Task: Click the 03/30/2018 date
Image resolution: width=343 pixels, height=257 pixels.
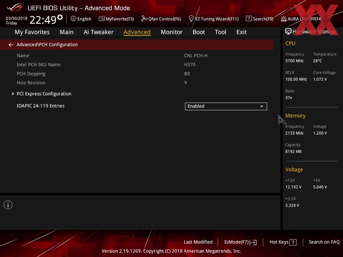Action: click(x=17, y=18)
